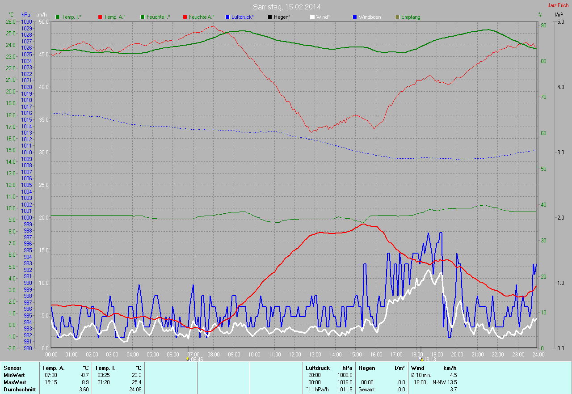
Task: Click the blue Windböen legend swatch
Action: click(x=355, y=17)
